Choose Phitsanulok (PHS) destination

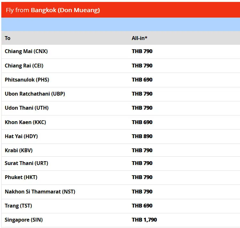pos(27,80)
